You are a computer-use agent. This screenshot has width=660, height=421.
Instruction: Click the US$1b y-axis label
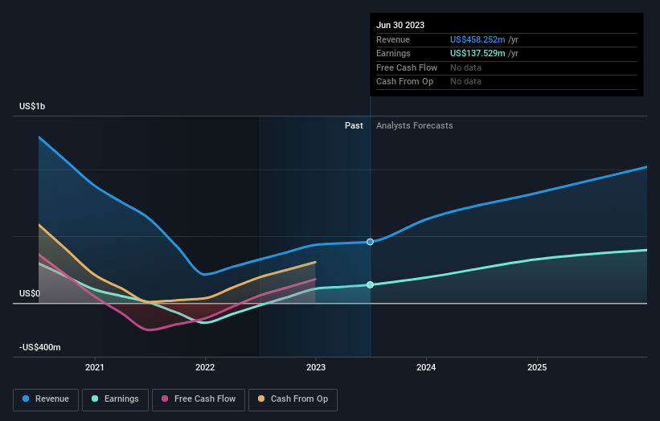click(32, 106)
